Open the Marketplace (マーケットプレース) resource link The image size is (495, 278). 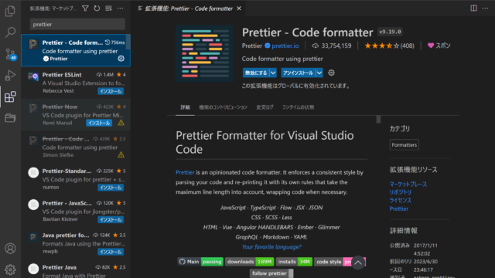[x=408, y=184]
